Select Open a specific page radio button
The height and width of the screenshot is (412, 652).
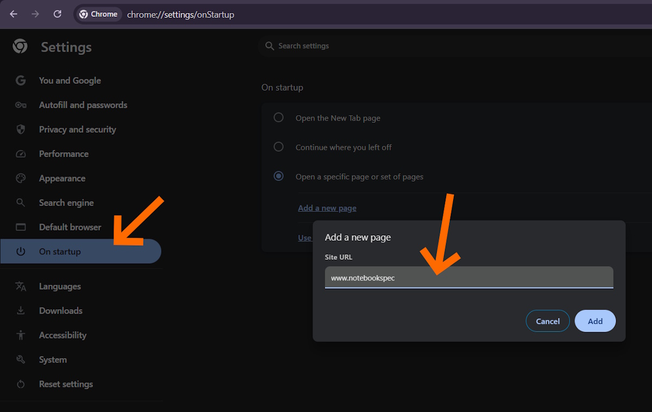click(x=279, y=176)
